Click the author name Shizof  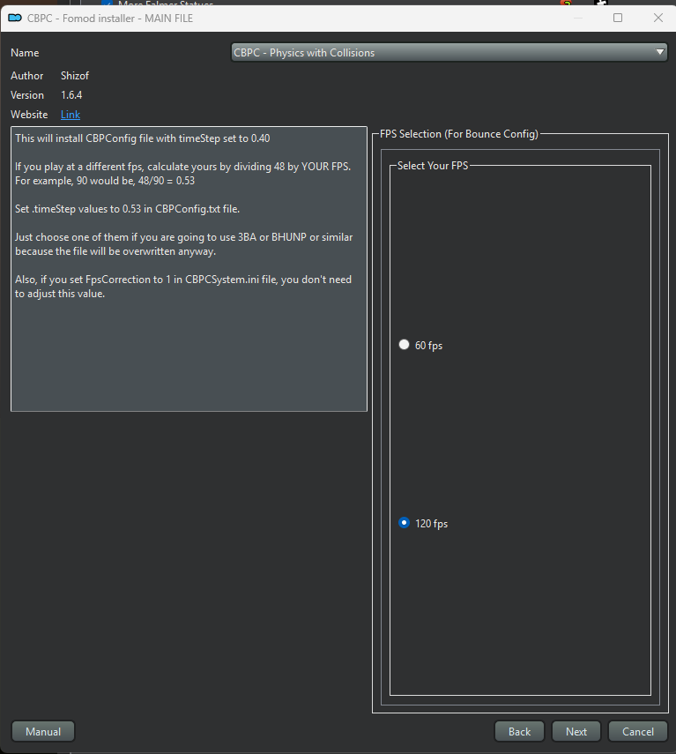click(75, 76)
